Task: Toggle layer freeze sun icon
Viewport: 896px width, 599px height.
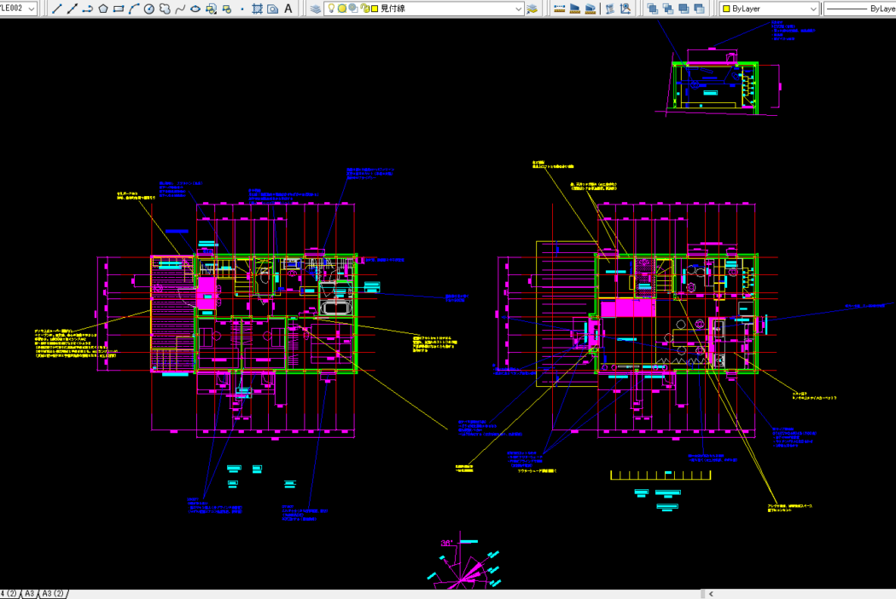Action: coord(341,9)
